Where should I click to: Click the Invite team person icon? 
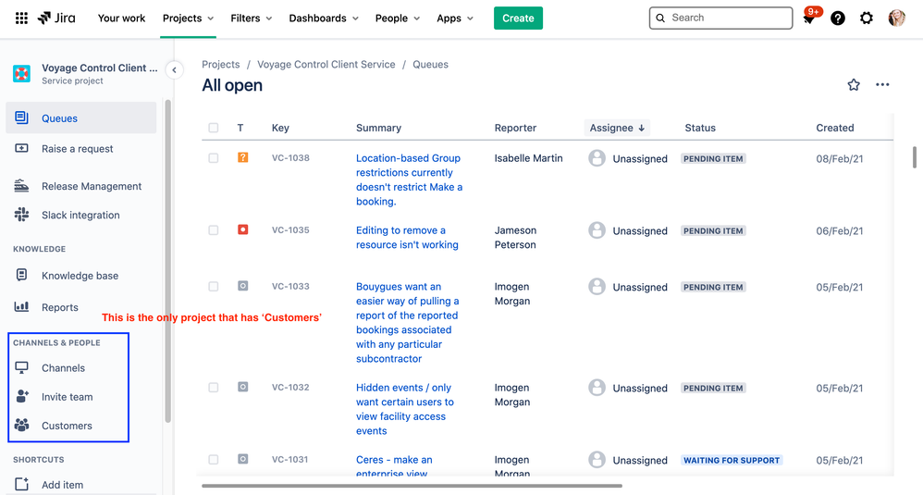point(22,396)
